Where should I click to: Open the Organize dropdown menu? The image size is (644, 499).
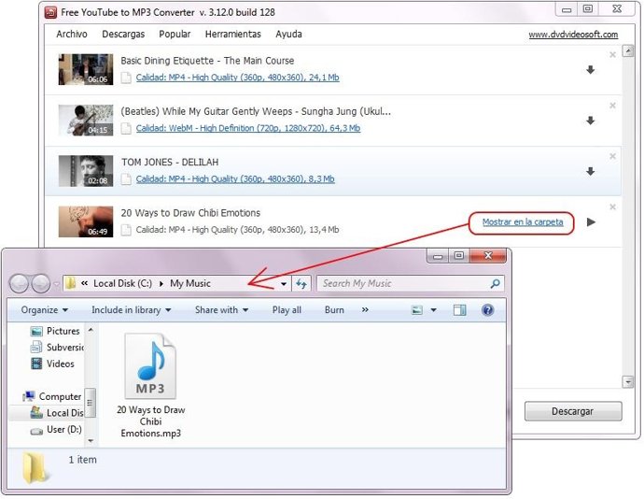45,310
